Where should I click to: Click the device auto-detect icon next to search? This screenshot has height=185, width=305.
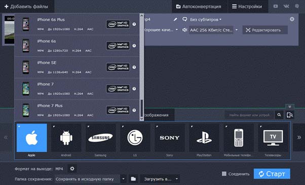[290, 115]
